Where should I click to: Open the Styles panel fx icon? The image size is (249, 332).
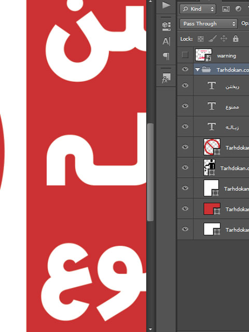pos(166,78)
